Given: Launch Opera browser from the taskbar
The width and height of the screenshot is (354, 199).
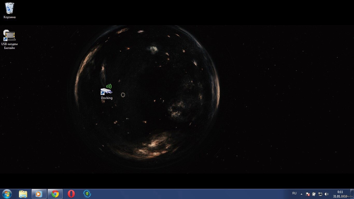Looking at the screenshot, I should [x=71, y=194].
